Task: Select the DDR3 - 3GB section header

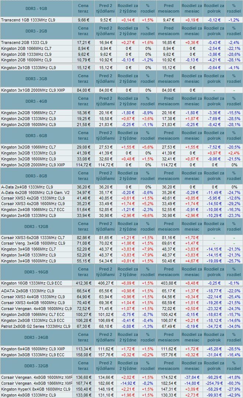Action: 36,79
